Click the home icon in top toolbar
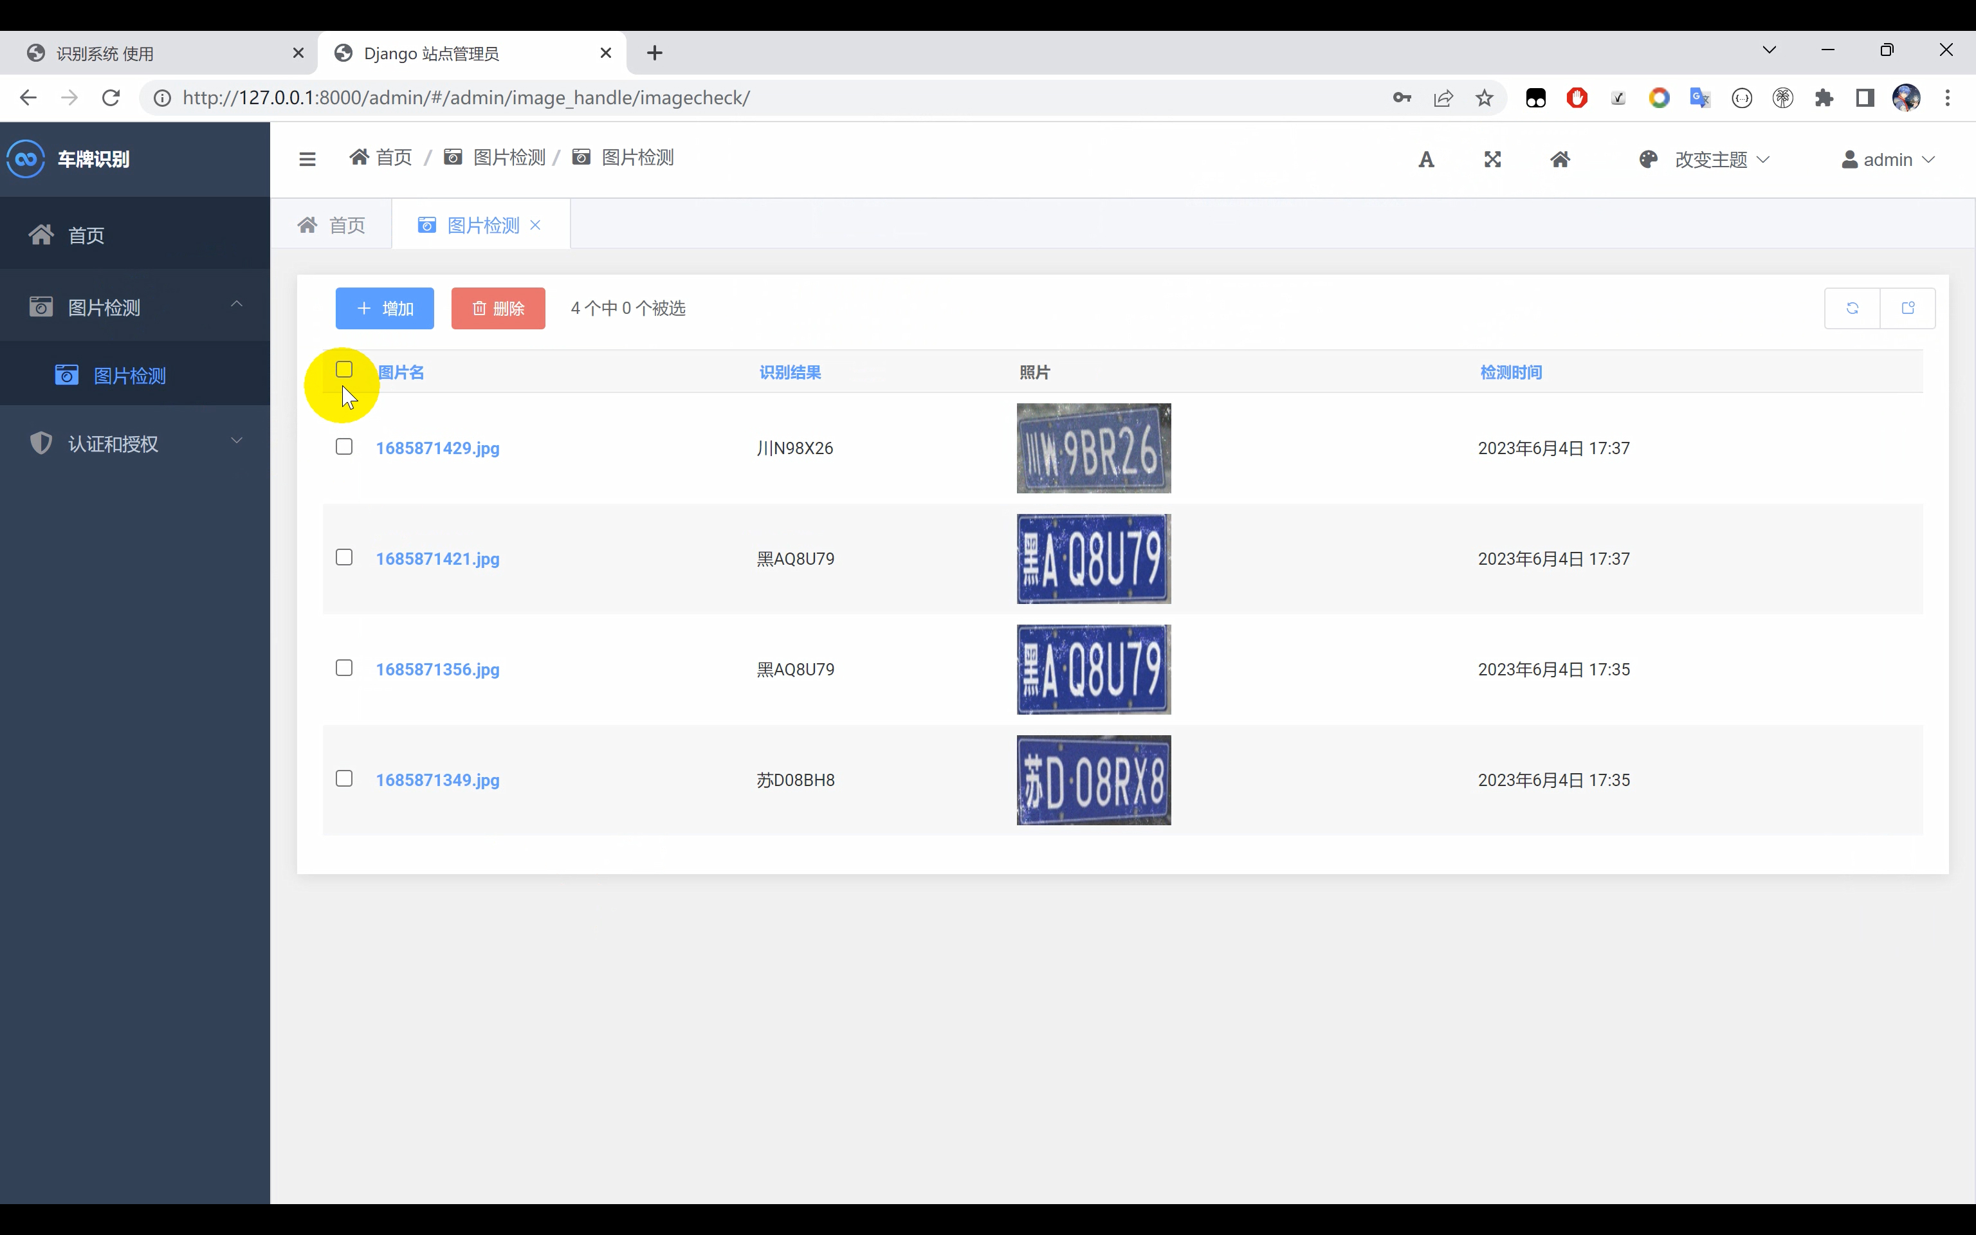The width and height of the screenshot is (1976, 1235). [x=1560, y=160]
